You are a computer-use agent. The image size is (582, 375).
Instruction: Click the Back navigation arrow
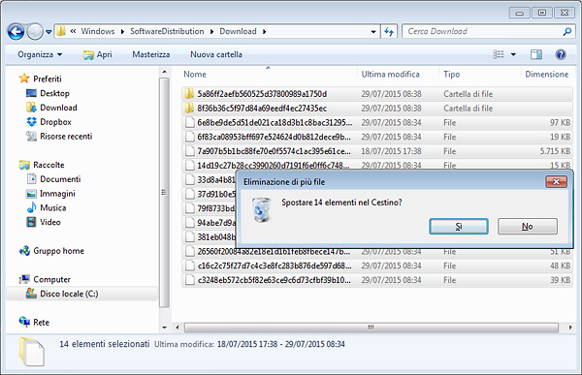[16, 32]
